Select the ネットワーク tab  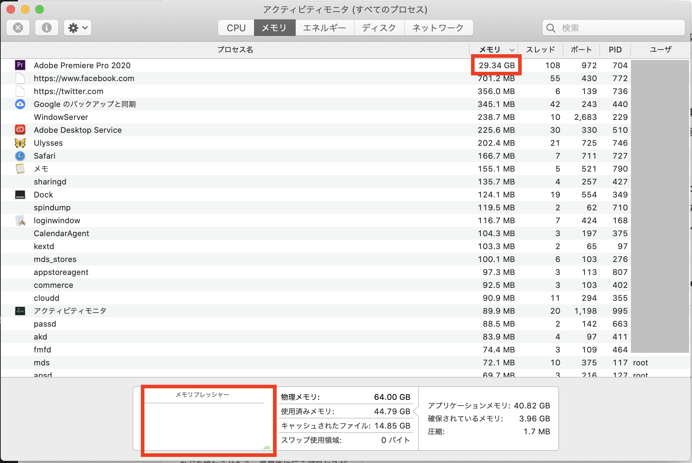point(438,28)
